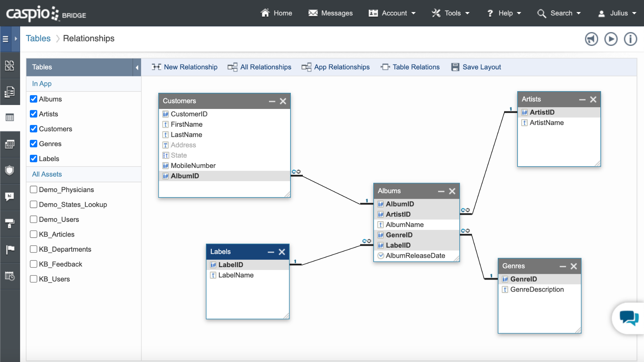Open the info circle icon
Screen dimensions: 644x362
point(630,39)
